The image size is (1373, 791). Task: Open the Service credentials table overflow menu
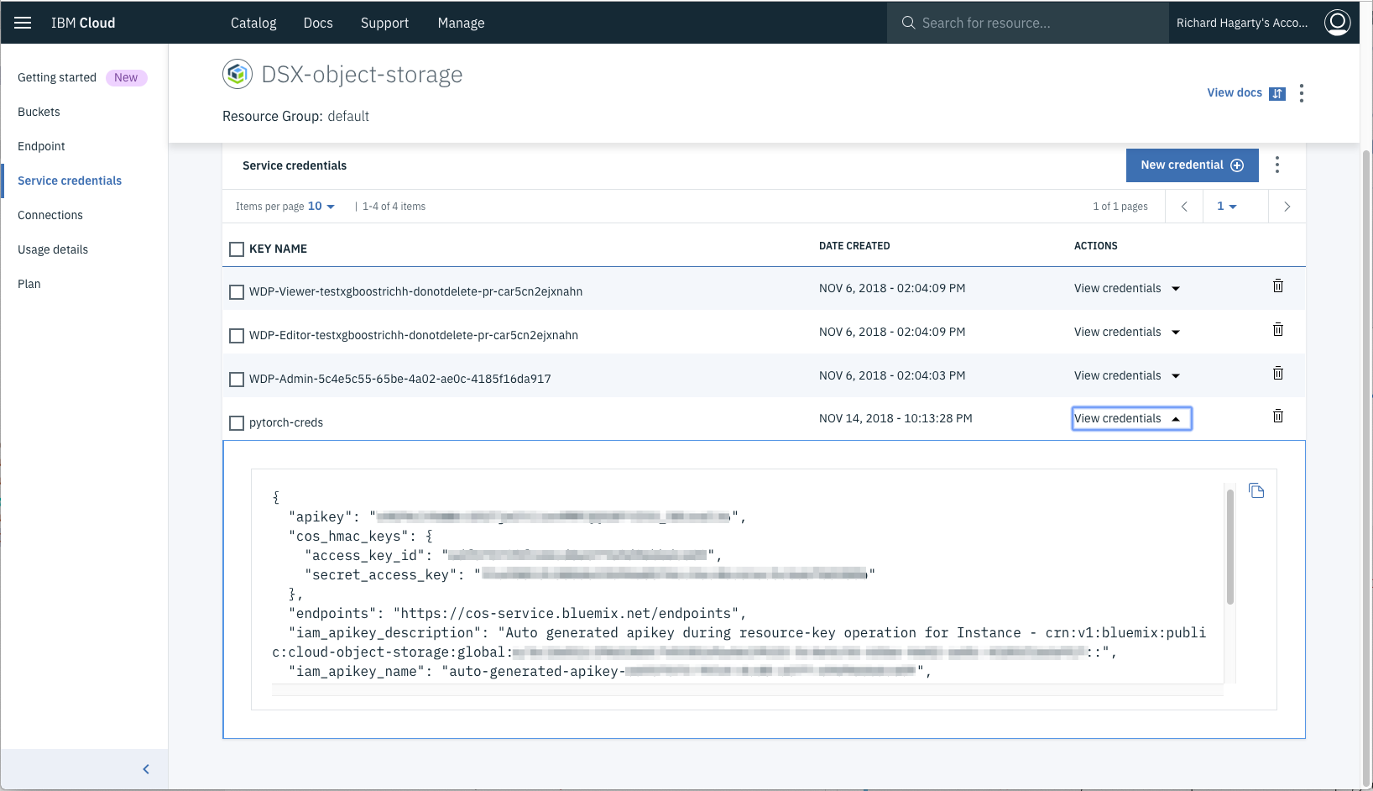point(1277,165)
